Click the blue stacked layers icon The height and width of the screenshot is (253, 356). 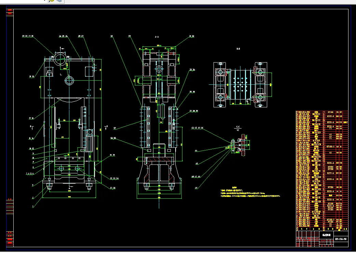[59, 1]
